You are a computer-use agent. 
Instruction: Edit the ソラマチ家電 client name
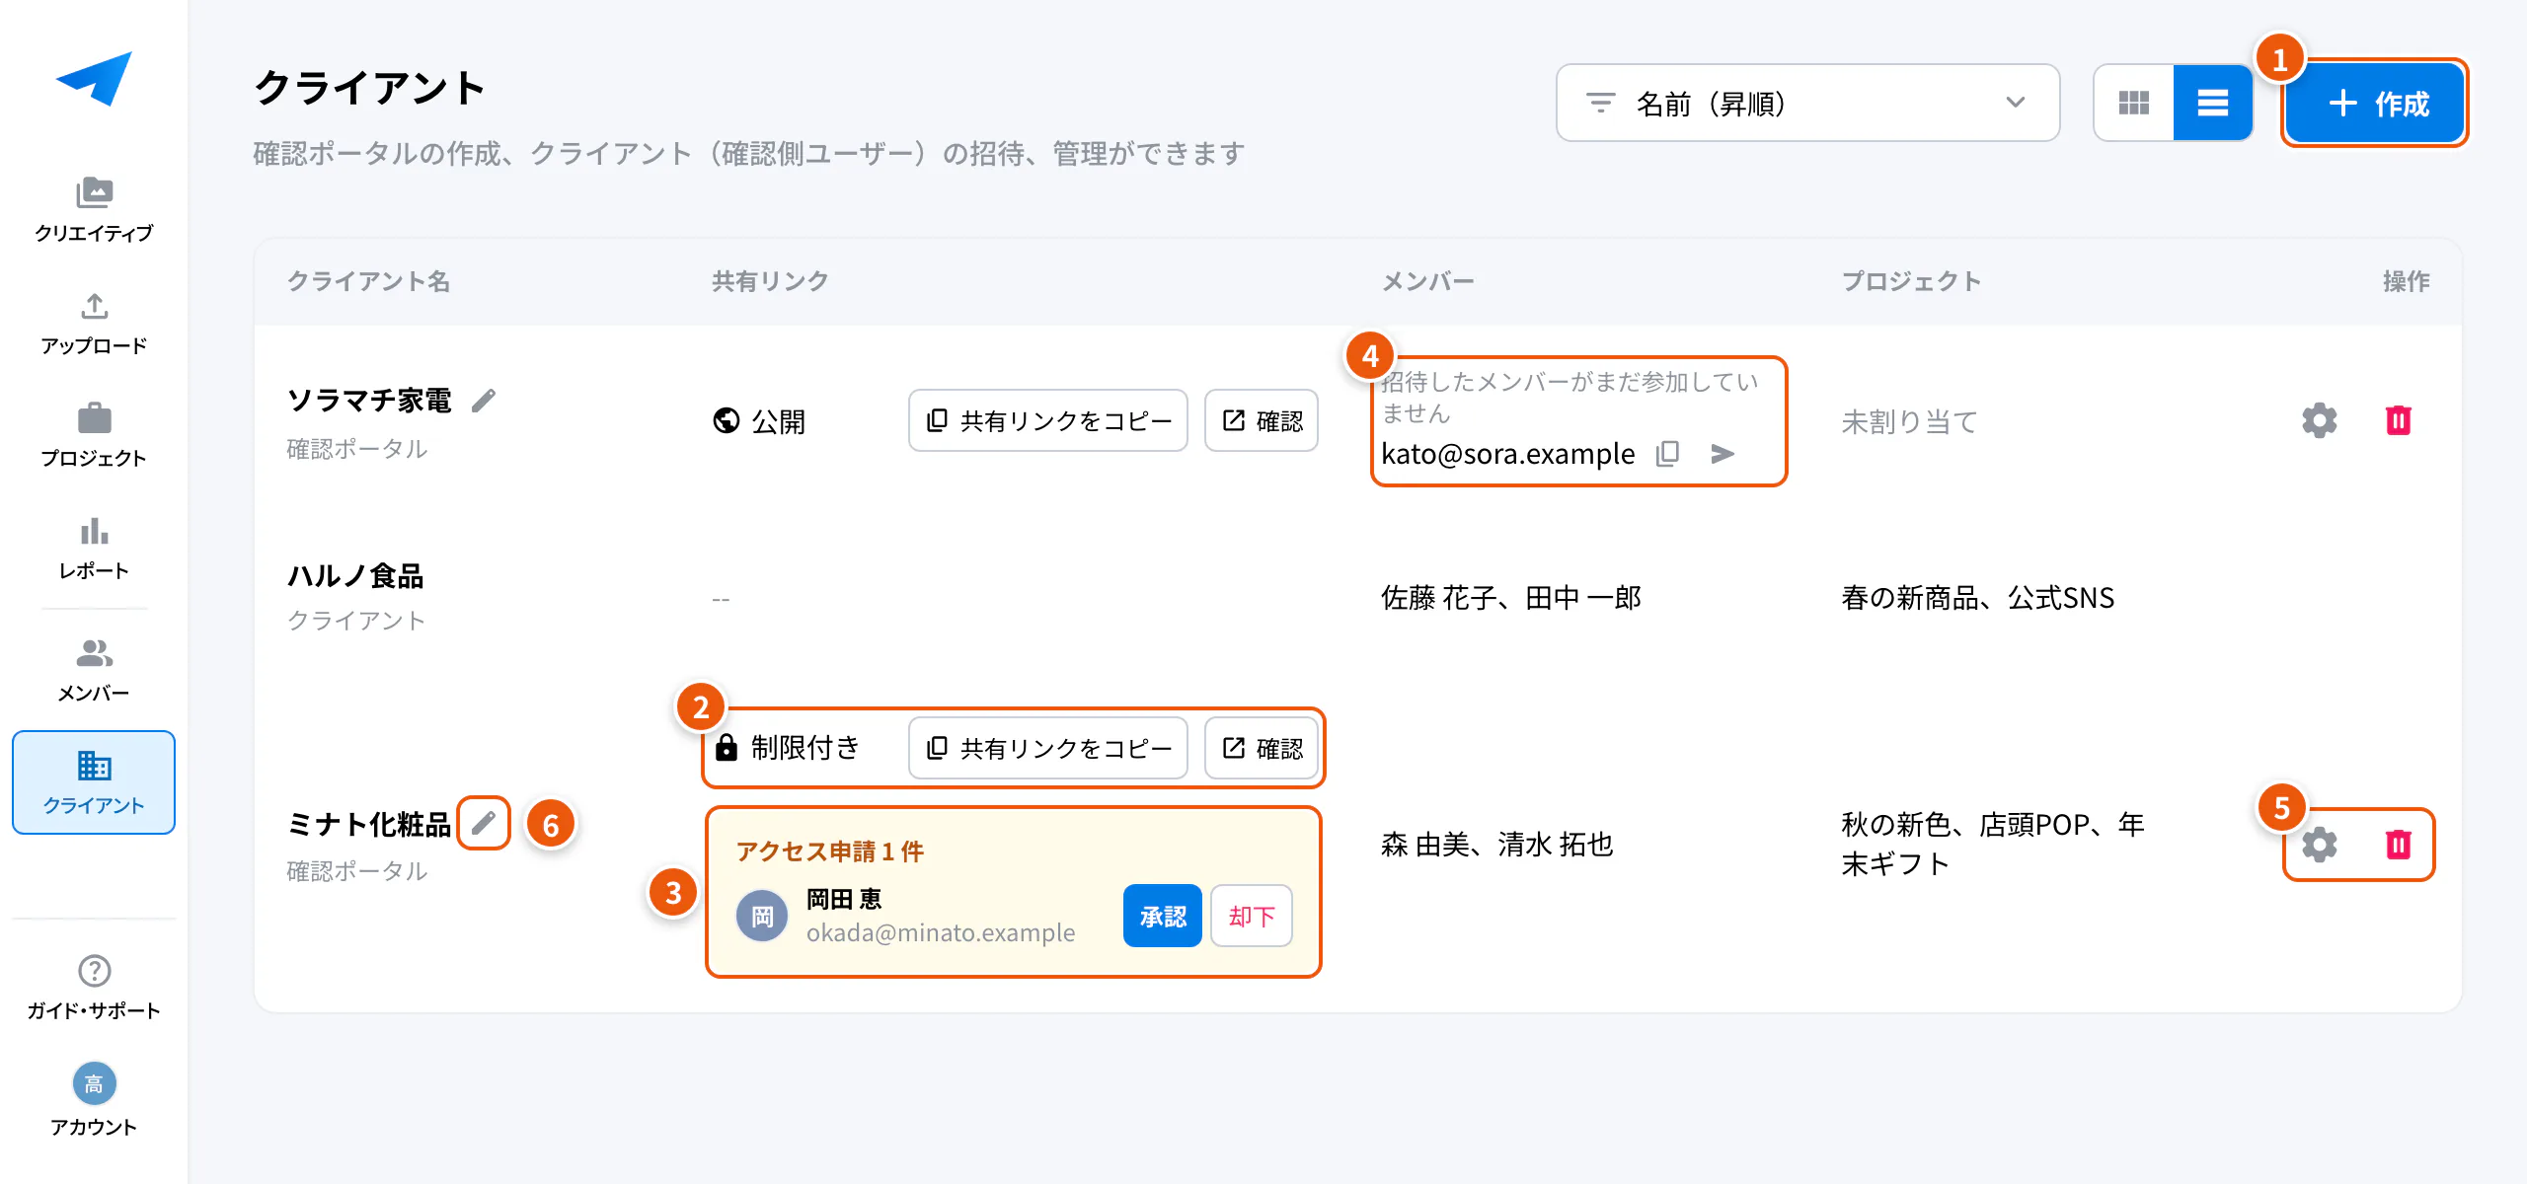[484, 400]
